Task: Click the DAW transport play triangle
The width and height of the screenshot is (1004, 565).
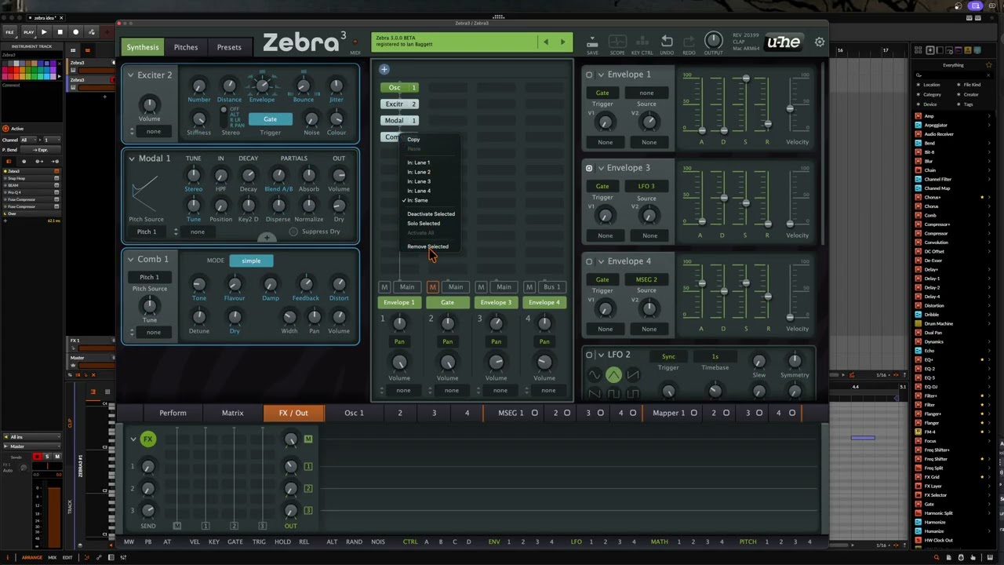Action: click(x=44, y=32)
